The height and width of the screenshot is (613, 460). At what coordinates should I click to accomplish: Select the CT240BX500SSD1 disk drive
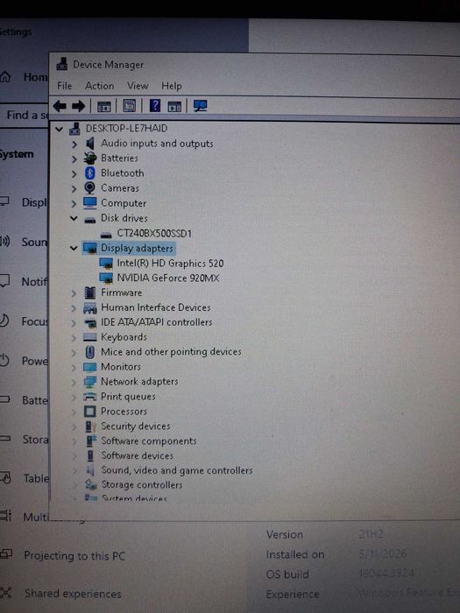point(154,234)
